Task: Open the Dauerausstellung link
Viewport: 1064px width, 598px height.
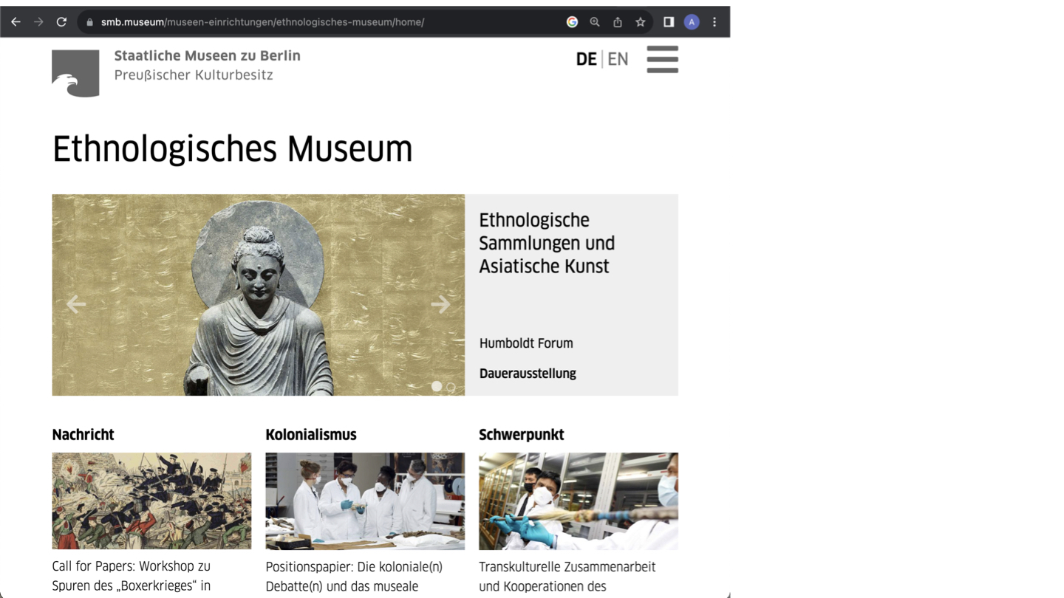Action: tap(528, 374)
